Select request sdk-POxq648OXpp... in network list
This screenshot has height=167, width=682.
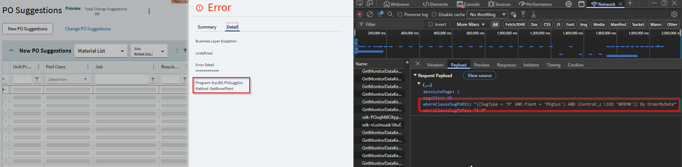tap(382, 117)
